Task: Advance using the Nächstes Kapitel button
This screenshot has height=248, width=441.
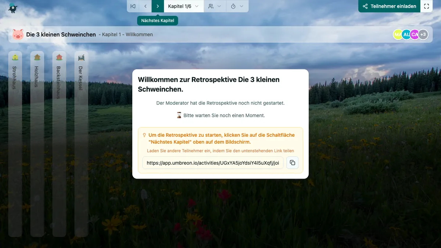Action: [x=157, y=6]
